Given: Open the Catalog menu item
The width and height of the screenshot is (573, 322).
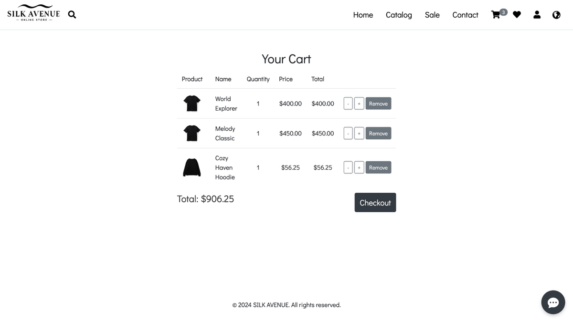Looking at the screenshot, I should 399,15.
